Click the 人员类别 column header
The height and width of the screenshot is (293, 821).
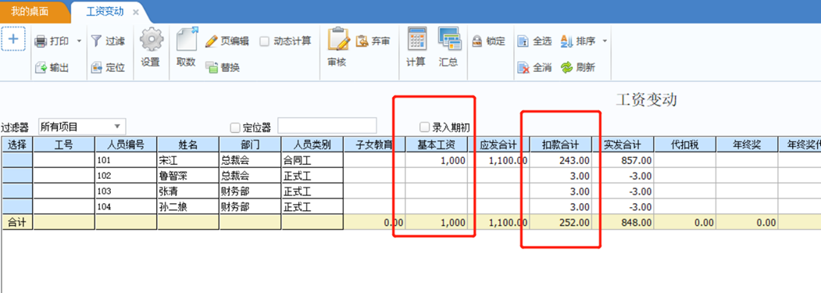pos(312,145)
